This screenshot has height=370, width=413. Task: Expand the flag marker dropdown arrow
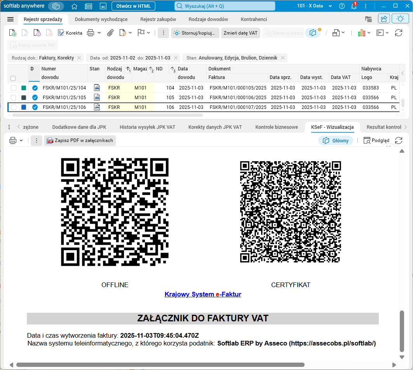148,33
